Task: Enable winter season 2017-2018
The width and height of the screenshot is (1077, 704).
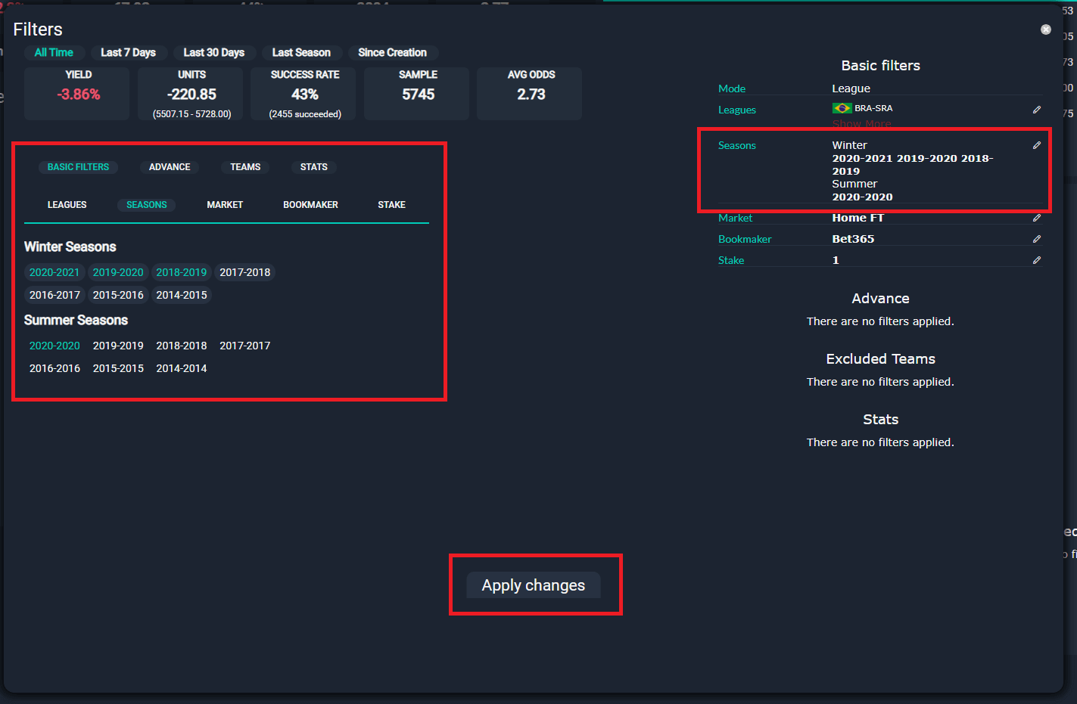Action: coord(244,272)
